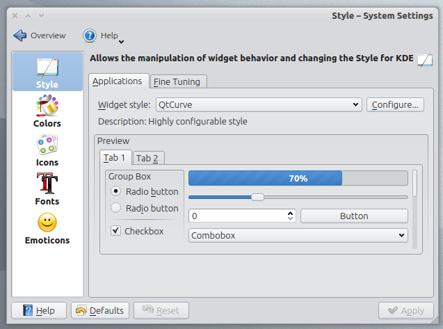Open the Emoticons smiley icon
The height and width of the screenshot is (329, 443).
(x=47, y=222)
